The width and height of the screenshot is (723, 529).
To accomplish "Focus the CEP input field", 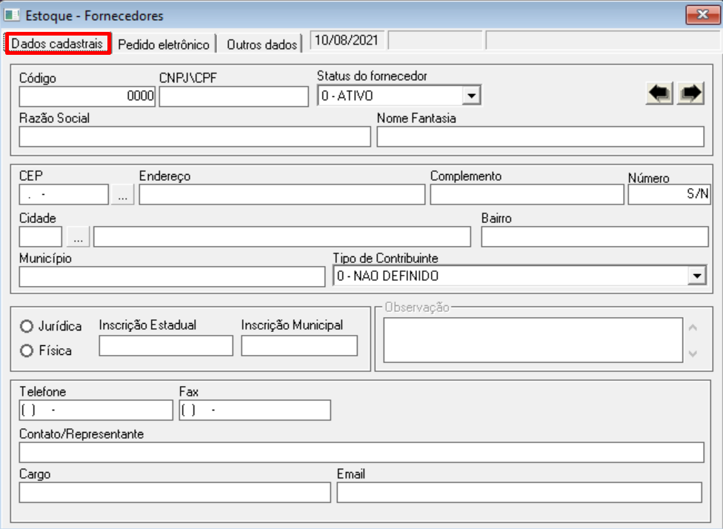I will coord(64,195).
